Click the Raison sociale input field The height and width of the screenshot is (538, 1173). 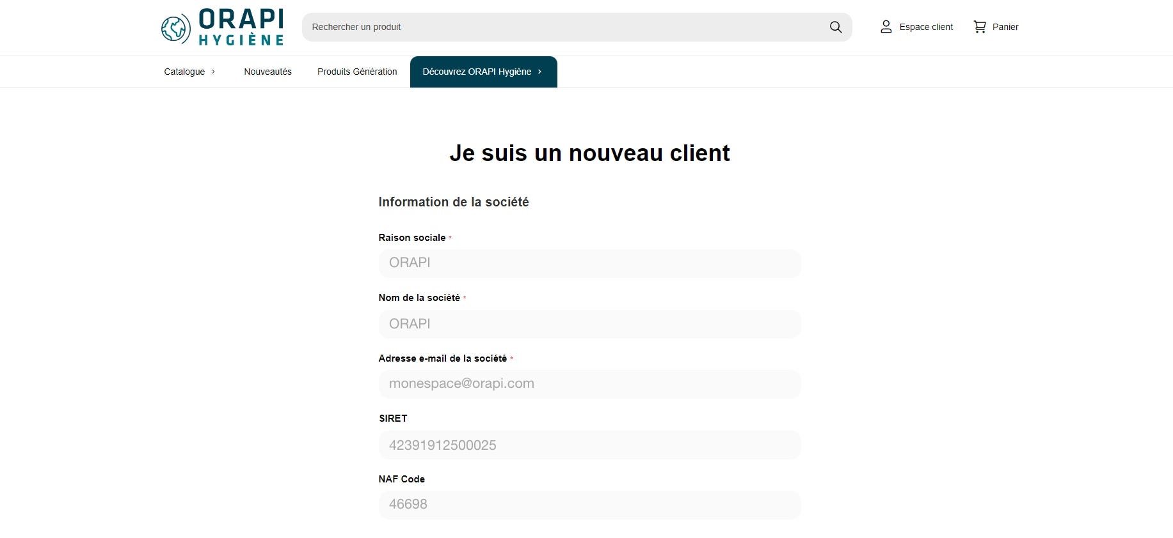click(x=589, y=263)
